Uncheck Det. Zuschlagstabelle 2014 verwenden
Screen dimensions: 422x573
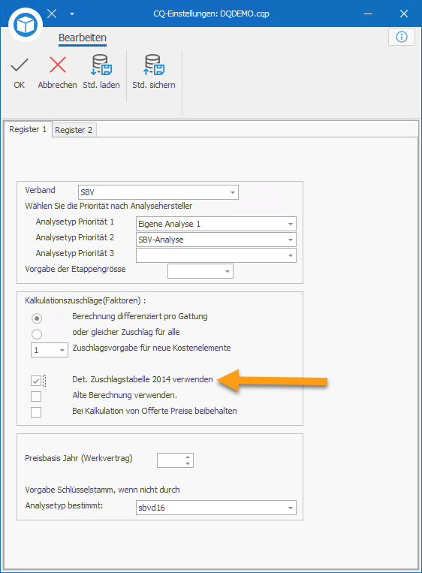pyautogui.click(x=36, y=381)
